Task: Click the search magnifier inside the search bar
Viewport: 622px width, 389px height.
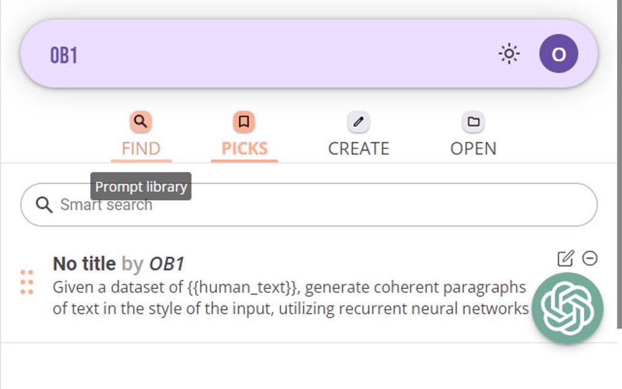Action: point(45,205)
